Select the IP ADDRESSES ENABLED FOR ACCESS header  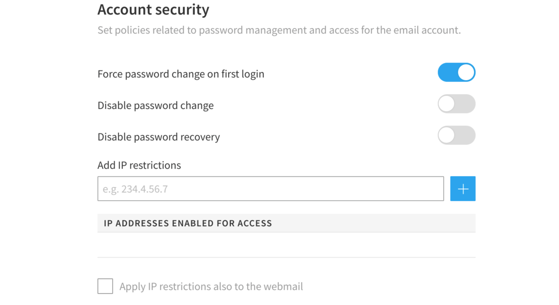187,223
